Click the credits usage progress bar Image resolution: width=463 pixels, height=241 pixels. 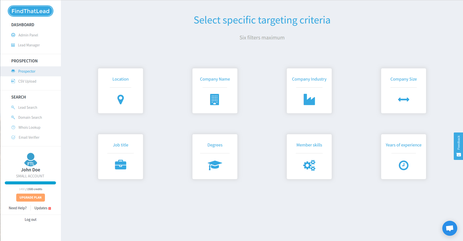pyautogui.click(x=30, y=183)
